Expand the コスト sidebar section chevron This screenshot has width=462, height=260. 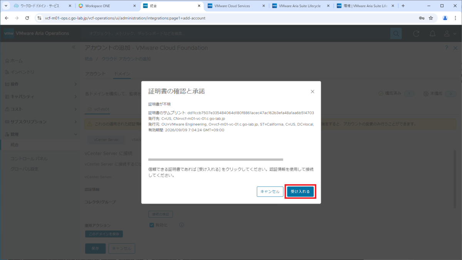(x=75, y=109)
